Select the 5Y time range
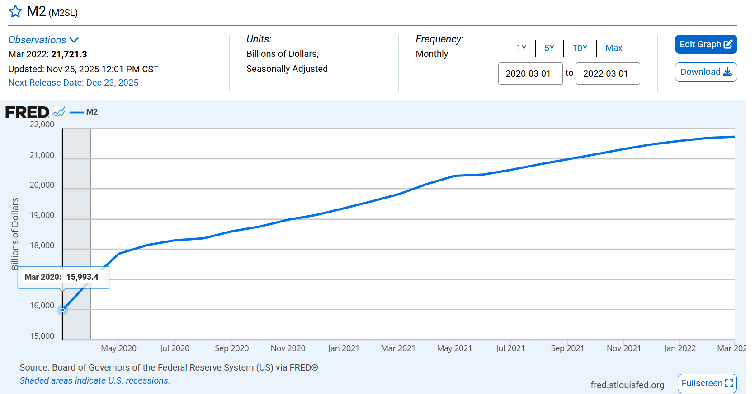This screenshot has height=394, width=755. click(x=549, y=48)
